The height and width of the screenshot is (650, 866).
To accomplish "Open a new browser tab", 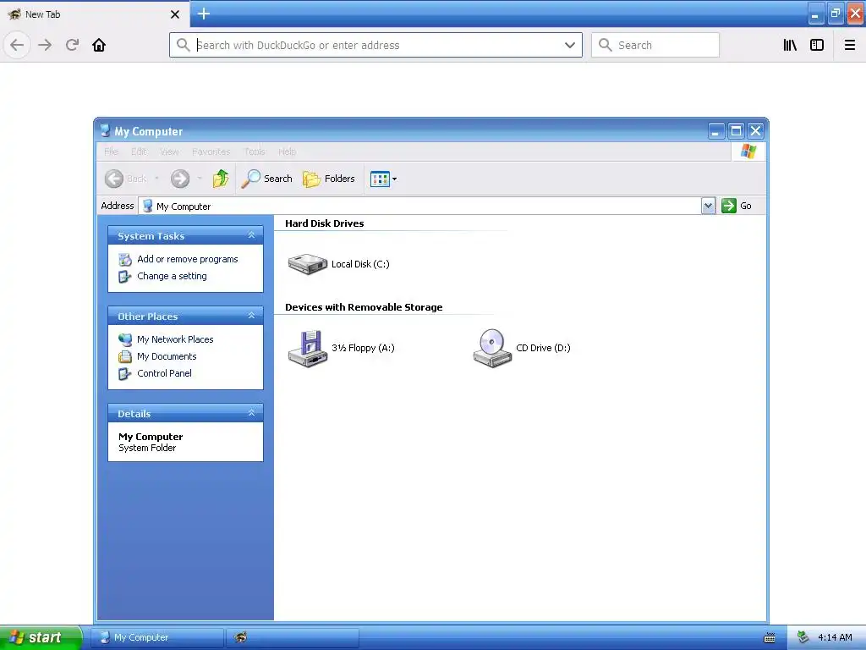I will tap(204, 14).
